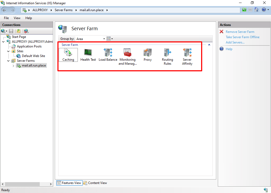Click the Stop toolbar icon
Image resolution: width=271 pixels, height=193 pixels.
click(250, 10)
